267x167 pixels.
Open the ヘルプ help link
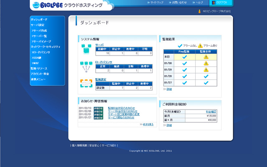pyautogui.click(x=199, y=3)
